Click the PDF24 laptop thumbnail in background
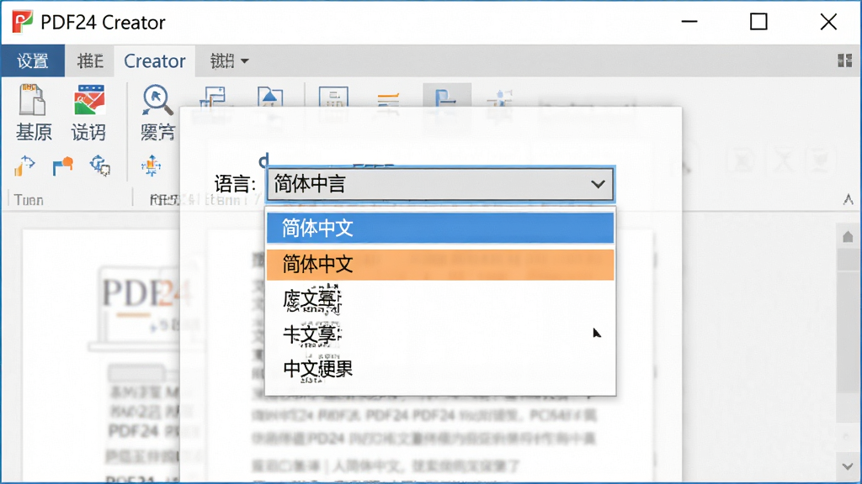The height and width of the screenshot is (484, 862). tap(141, 308)
